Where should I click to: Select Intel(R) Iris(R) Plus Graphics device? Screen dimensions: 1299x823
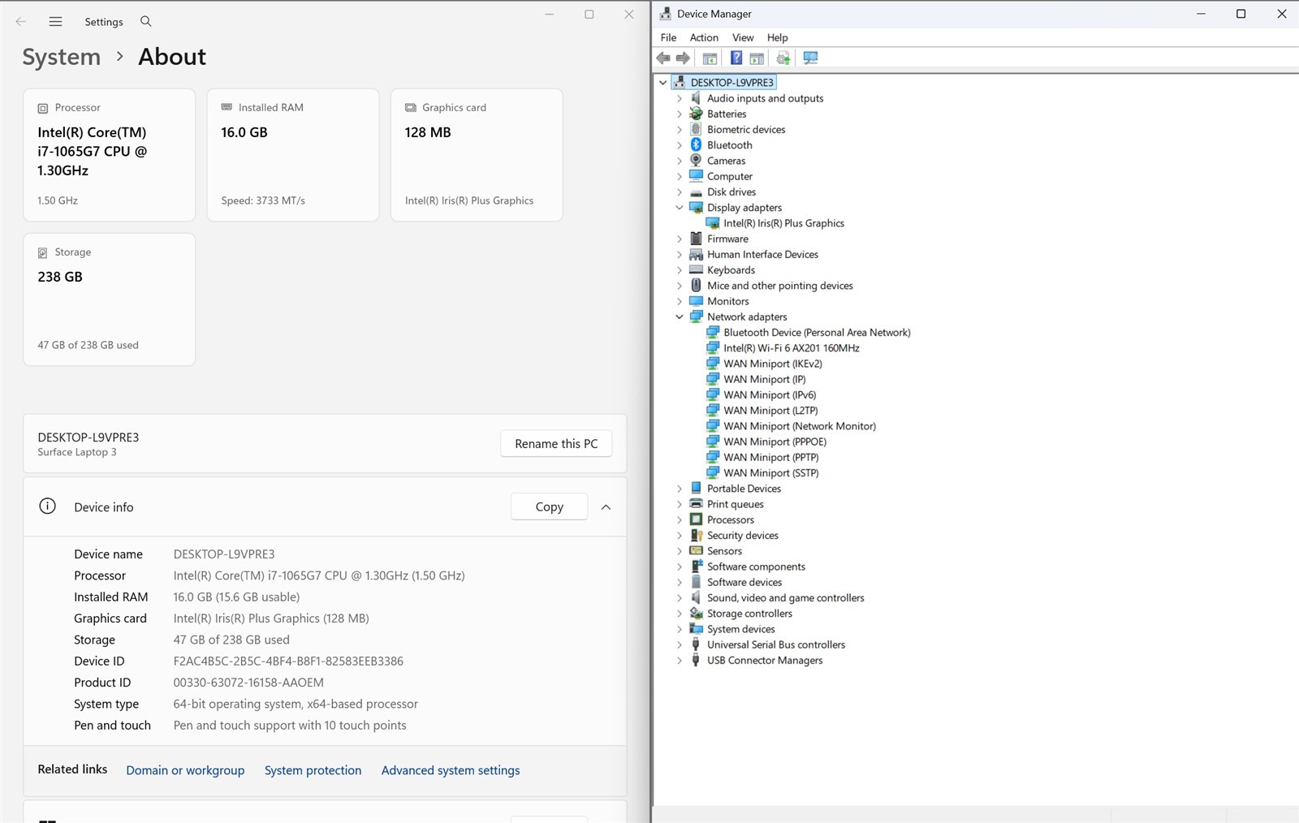783,223
